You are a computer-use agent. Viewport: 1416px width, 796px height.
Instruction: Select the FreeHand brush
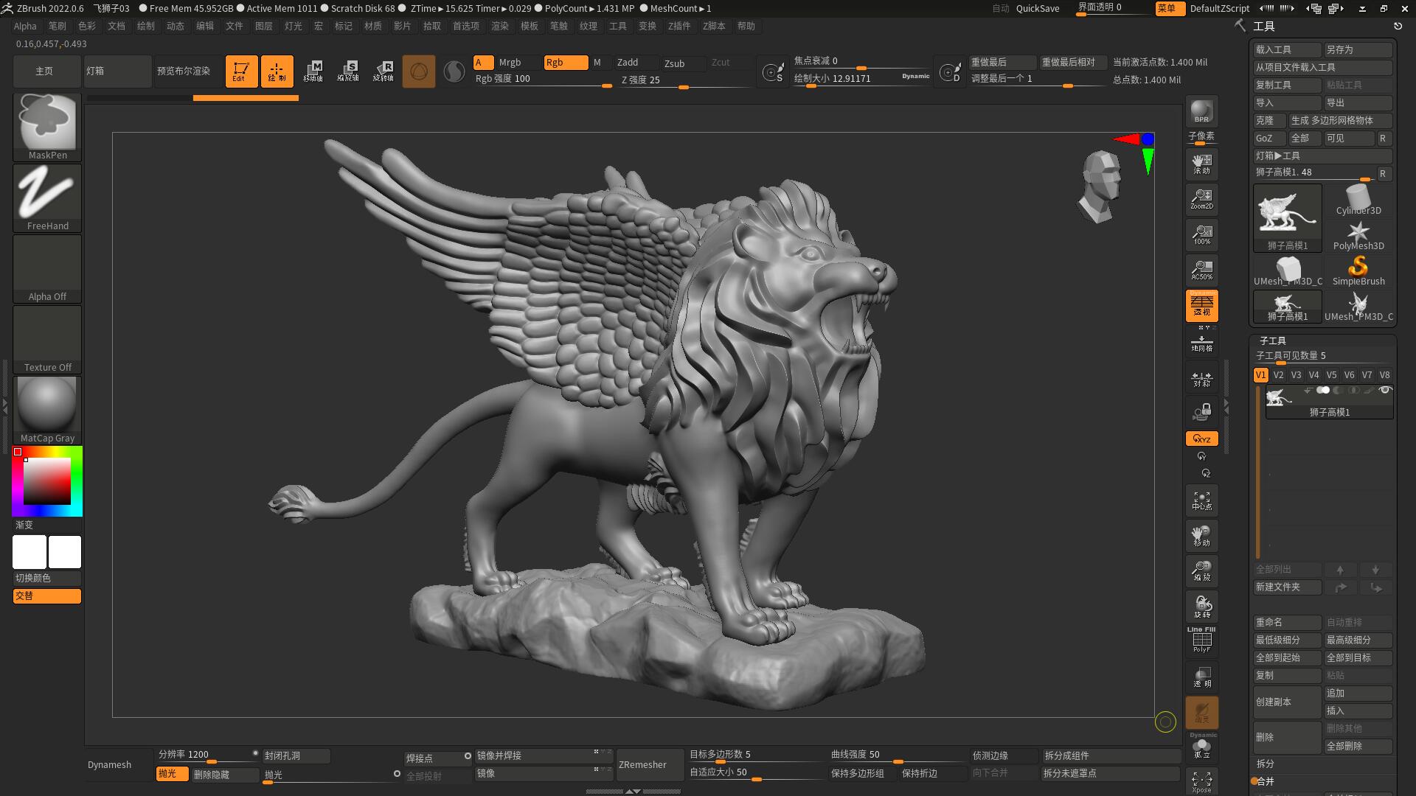point(46,196)
